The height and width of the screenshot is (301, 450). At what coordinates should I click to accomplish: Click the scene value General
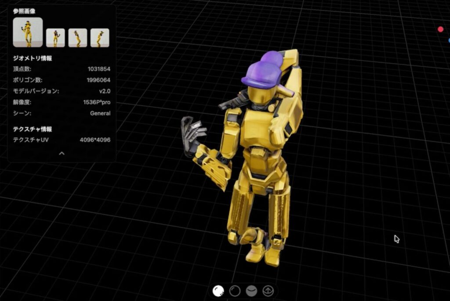pyautogui.click(x=100, y=113)
